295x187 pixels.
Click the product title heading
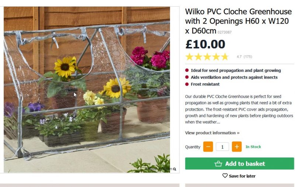(238, 21)
